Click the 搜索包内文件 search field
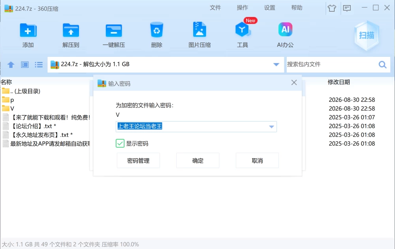The width and height of the screenshot is (395, 249). 331,64
